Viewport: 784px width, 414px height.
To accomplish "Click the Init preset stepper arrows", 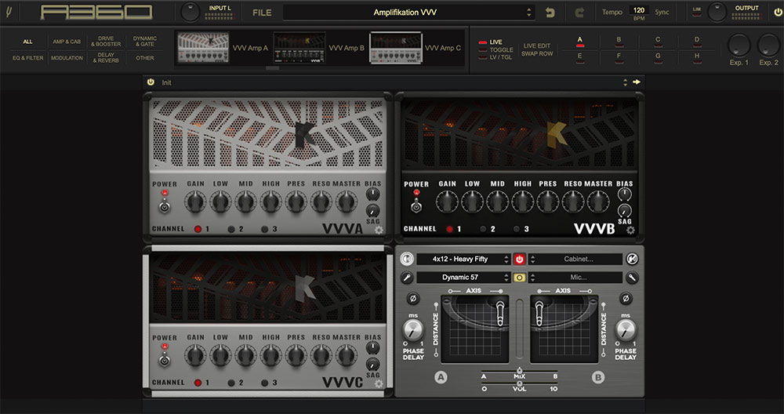I will tap(625, 82).
